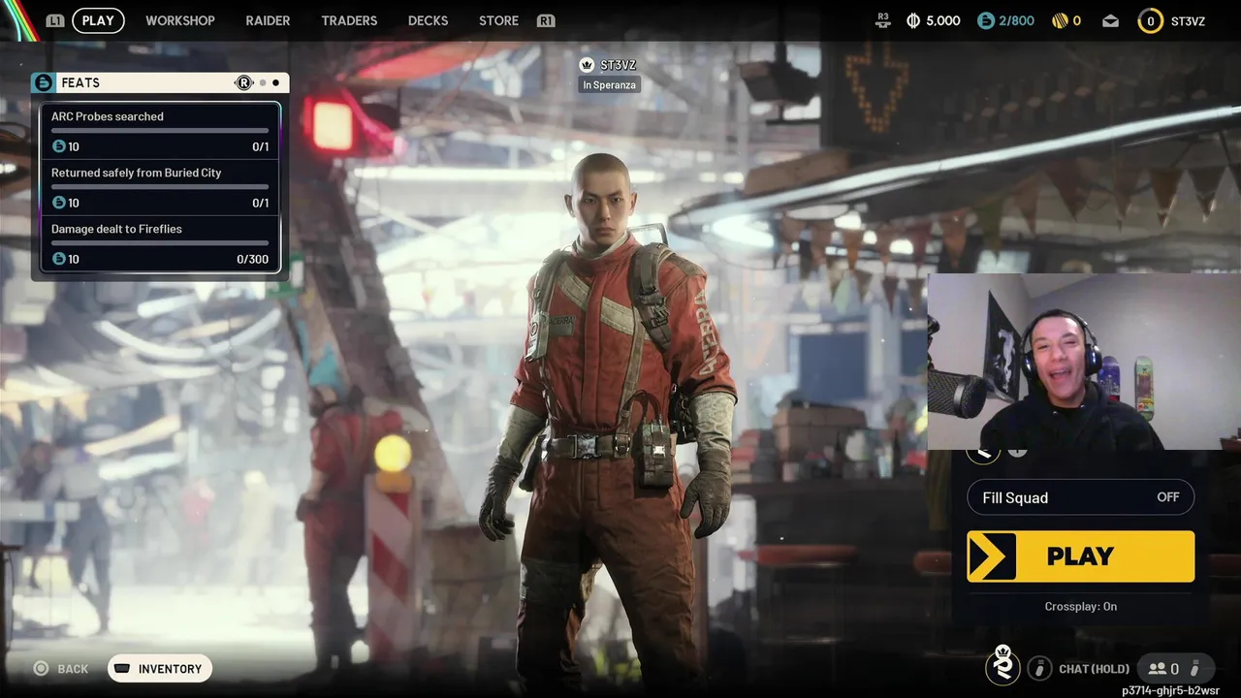
Task: Click the 2/800 cred balance
Action: click(1017, 20)
